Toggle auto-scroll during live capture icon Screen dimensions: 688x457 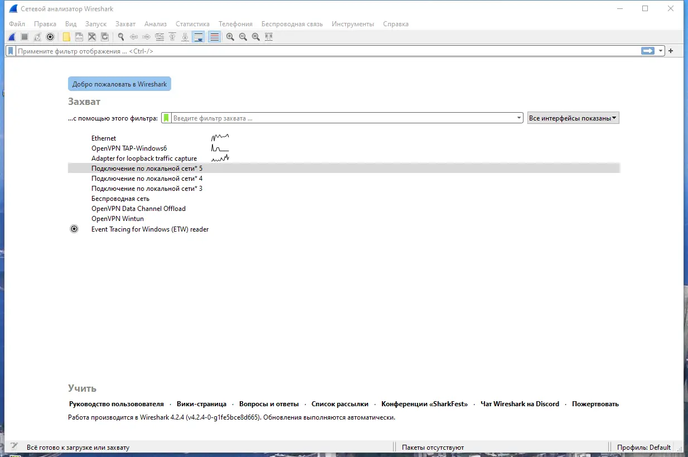pos(198,37)
